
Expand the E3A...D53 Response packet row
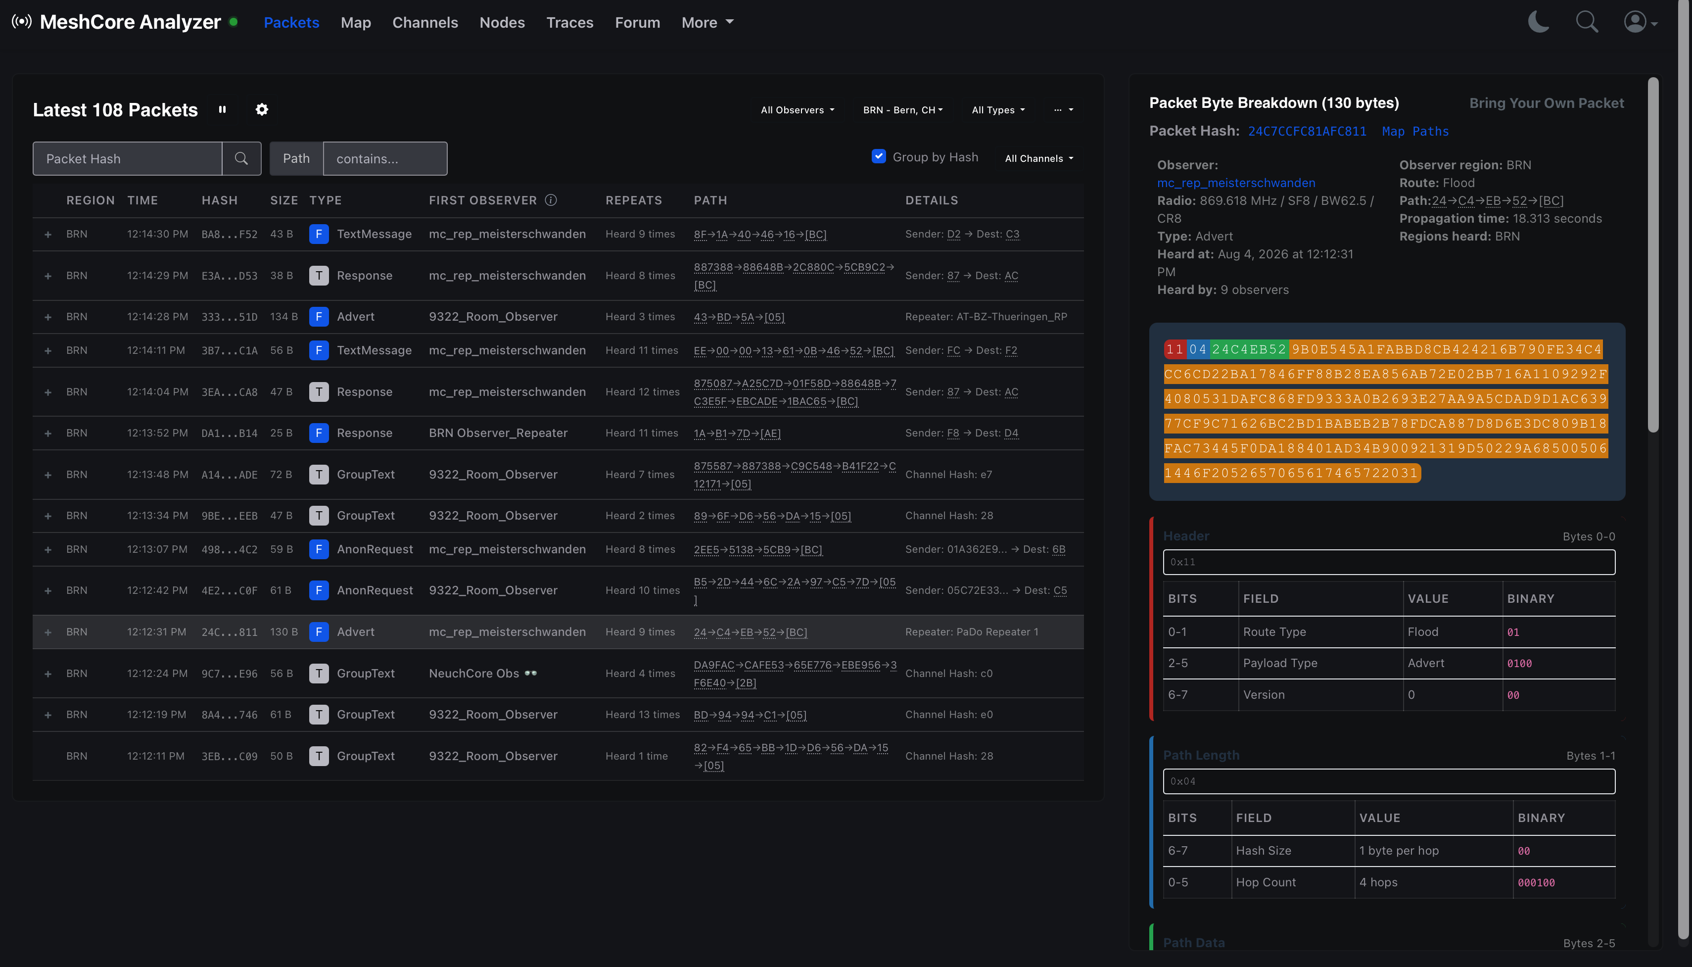[x=48, y=276]
